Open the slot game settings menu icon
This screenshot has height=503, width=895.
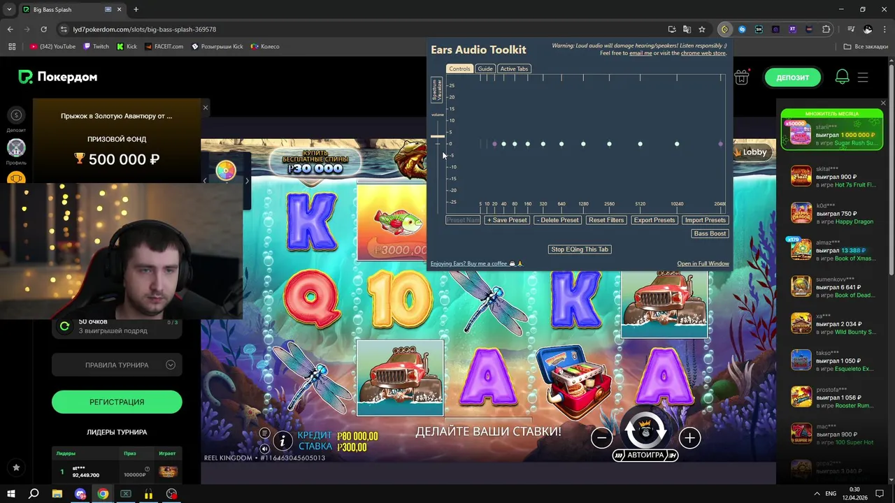[x=264, y=432]
